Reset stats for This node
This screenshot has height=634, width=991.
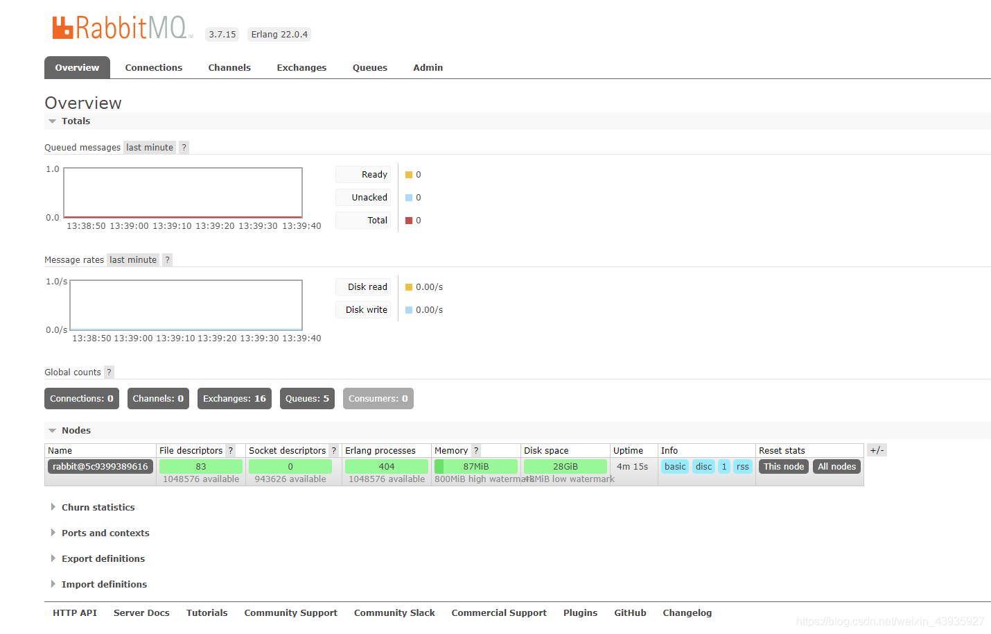(783, 466)
